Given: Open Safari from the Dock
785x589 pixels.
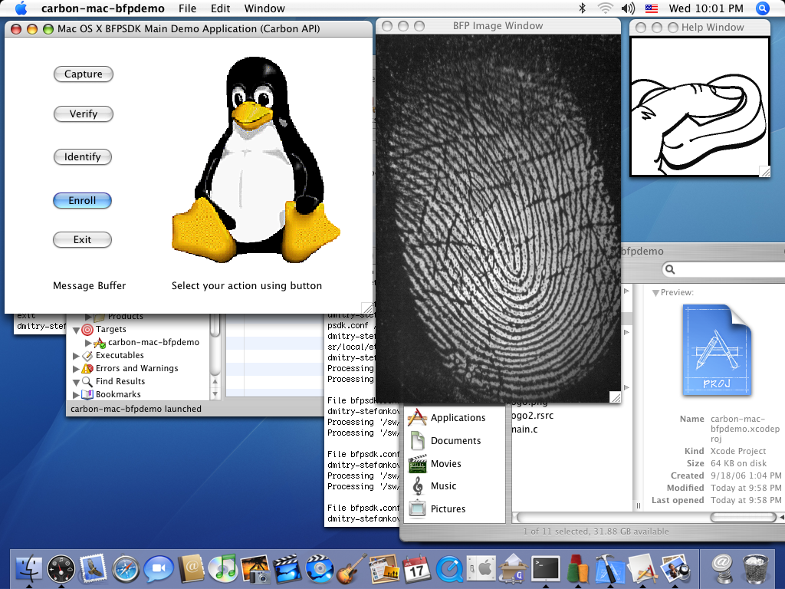Looking at the screenshot, I should click(x=126, y=568).
